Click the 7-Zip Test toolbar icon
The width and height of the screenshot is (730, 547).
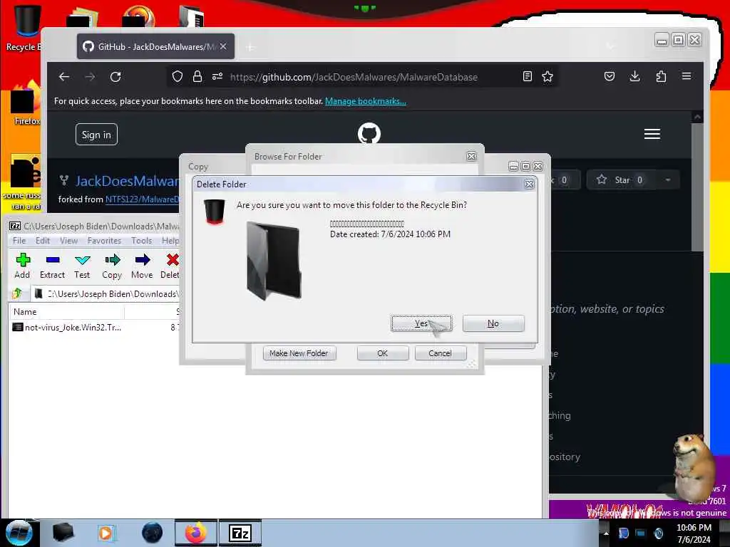pyautogui.click(x=83, y=266)
